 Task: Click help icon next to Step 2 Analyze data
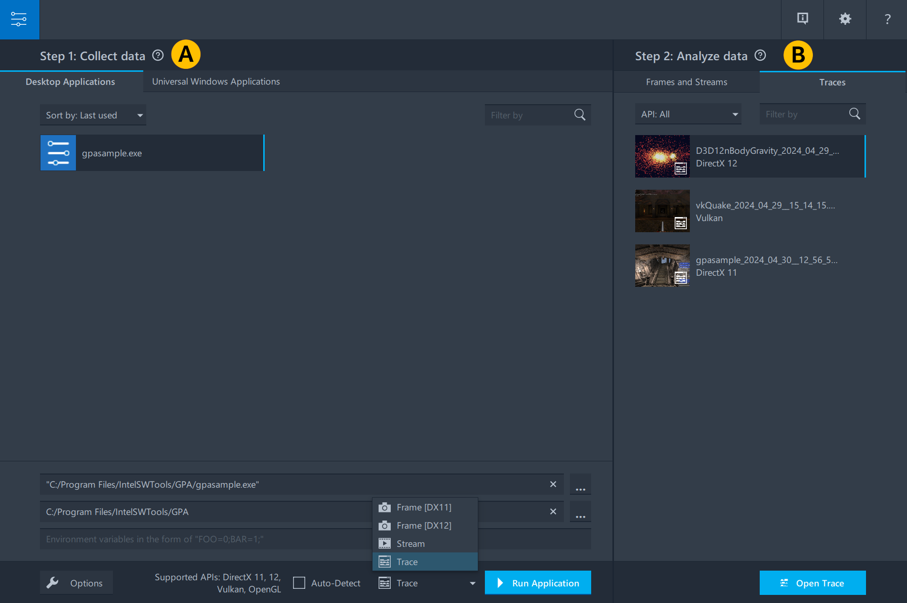tap(760, 56)
